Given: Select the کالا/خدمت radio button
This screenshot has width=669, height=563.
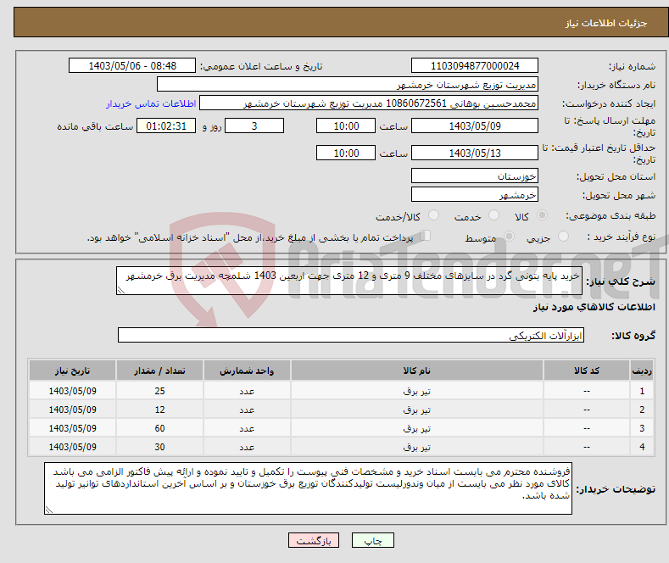Looking at the screenshot, I should pos(433,215).
